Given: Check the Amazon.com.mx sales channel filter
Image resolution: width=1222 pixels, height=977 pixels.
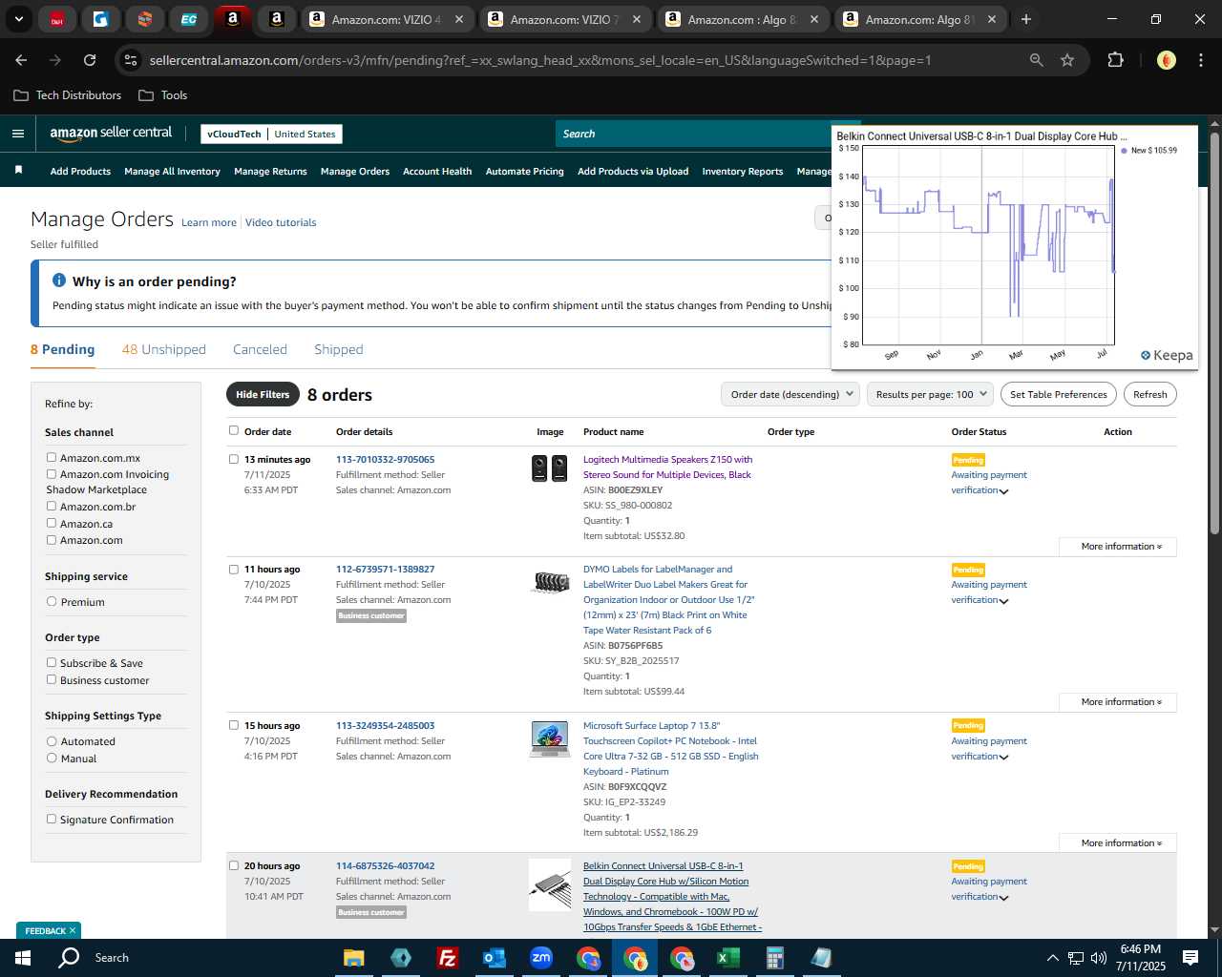Looking at the screenshot, I should pyautogui.click(x=52, y=457).
